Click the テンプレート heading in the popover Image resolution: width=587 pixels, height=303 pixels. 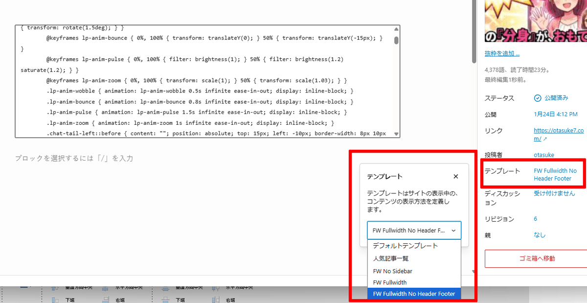point(384,177)
